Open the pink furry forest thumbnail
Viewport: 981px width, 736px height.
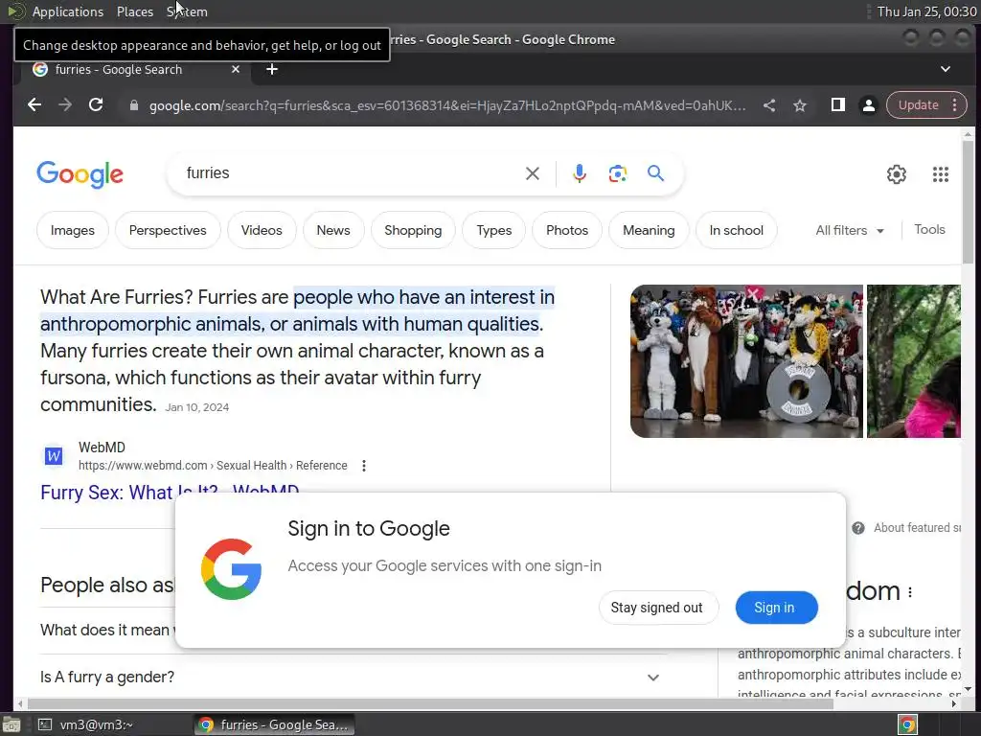click(913, 361)
